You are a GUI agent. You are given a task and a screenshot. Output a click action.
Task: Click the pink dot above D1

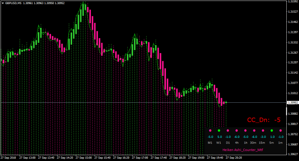pos(228,130)
